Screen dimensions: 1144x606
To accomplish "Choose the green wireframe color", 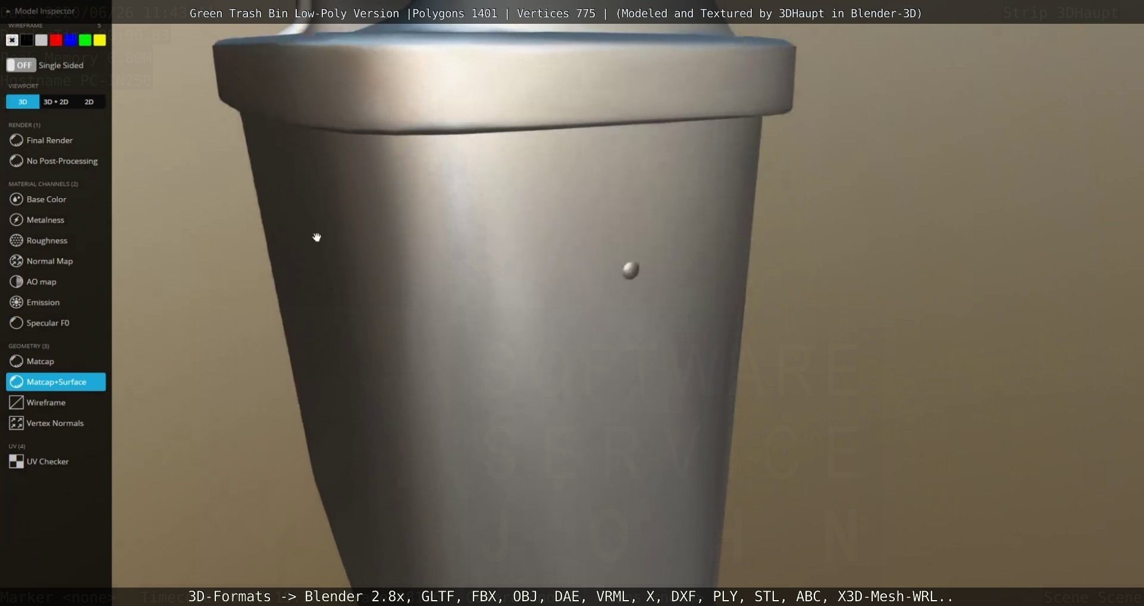I will [85, 40].
